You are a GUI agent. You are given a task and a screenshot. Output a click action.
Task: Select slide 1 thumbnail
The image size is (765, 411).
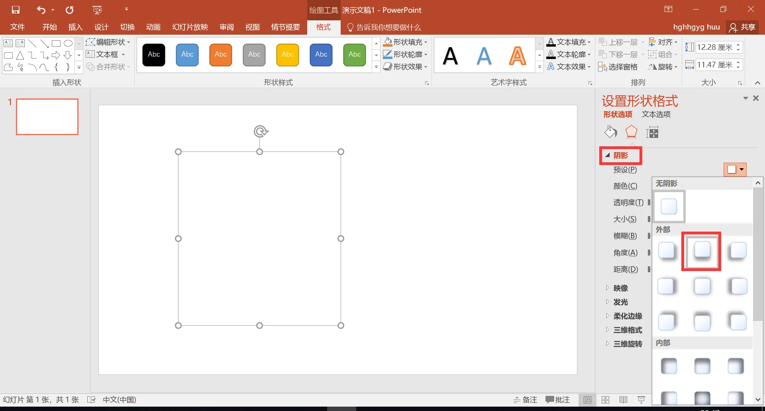47,116
